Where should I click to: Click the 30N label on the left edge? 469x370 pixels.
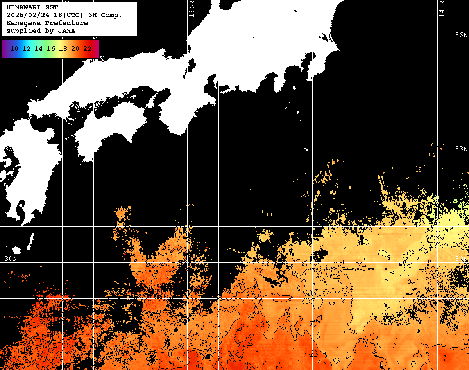[11, 259]
